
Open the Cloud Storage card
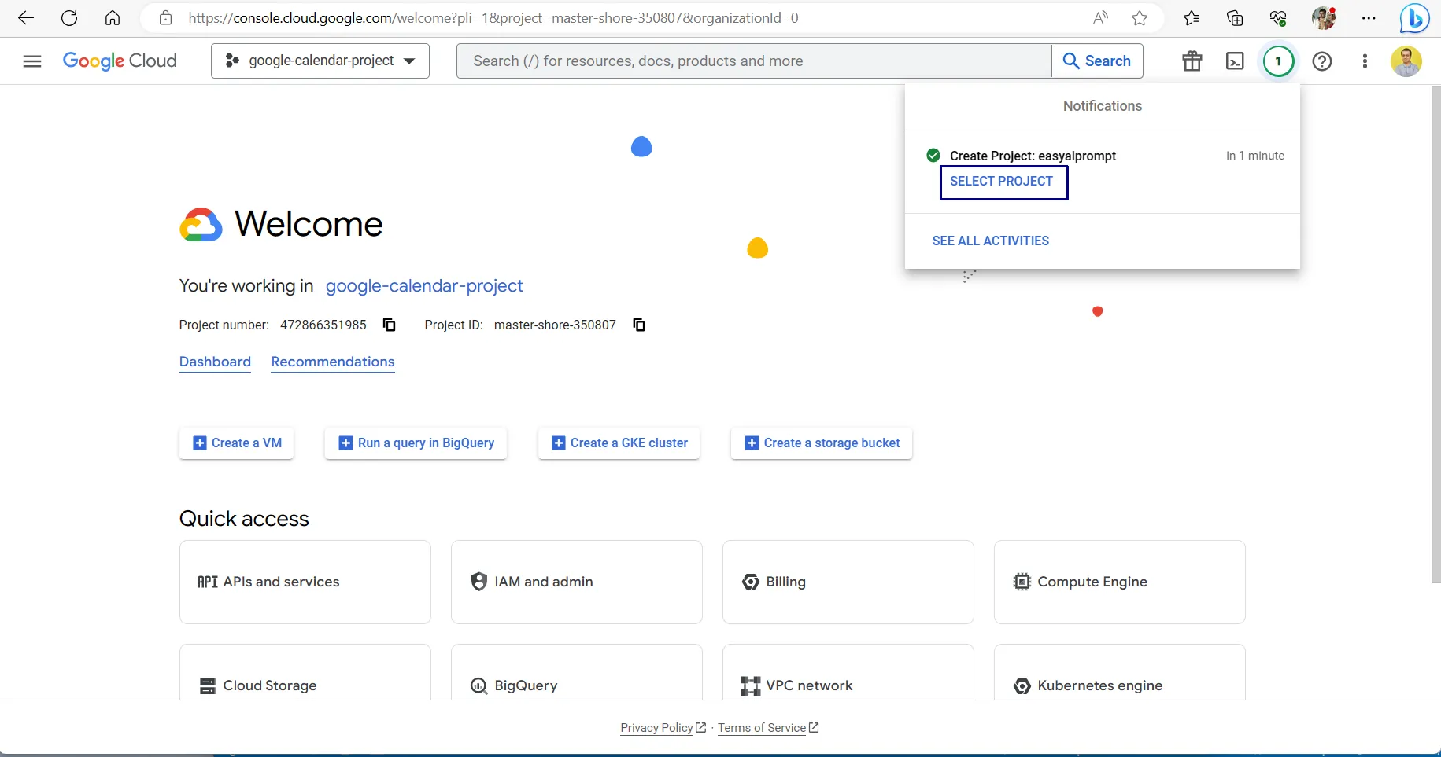pyautogui.click(x=305, y=673)
